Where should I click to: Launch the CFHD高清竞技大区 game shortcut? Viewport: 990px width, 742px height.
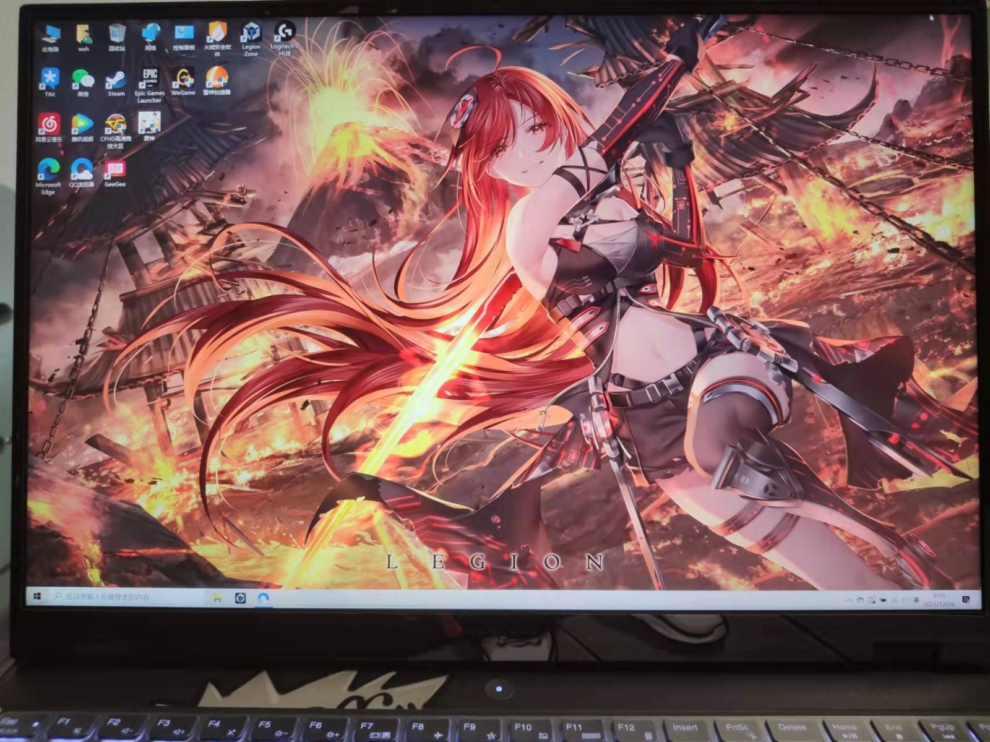pyautogui.click(x=115, y=131)
